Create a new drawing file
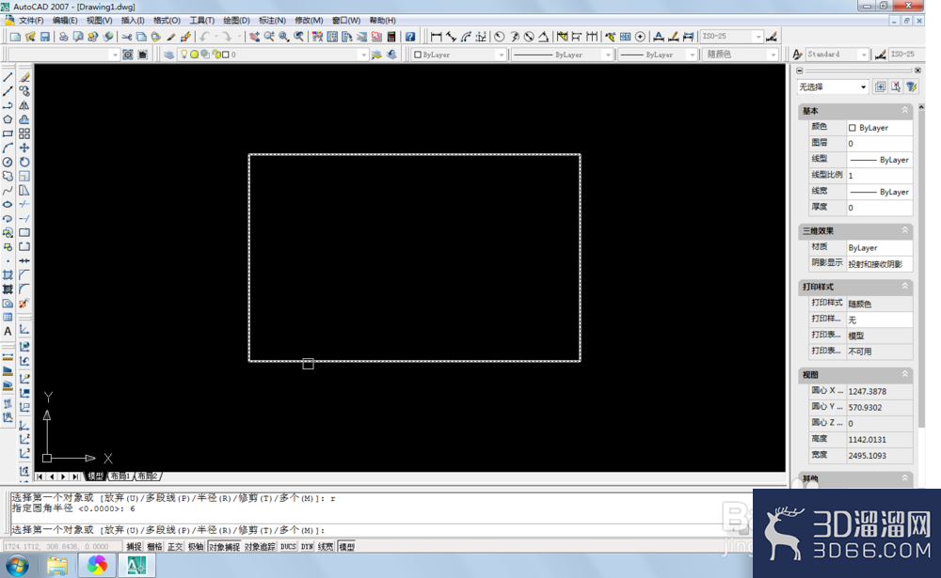This screenshot has height=578, width=941. coord(15,37)
